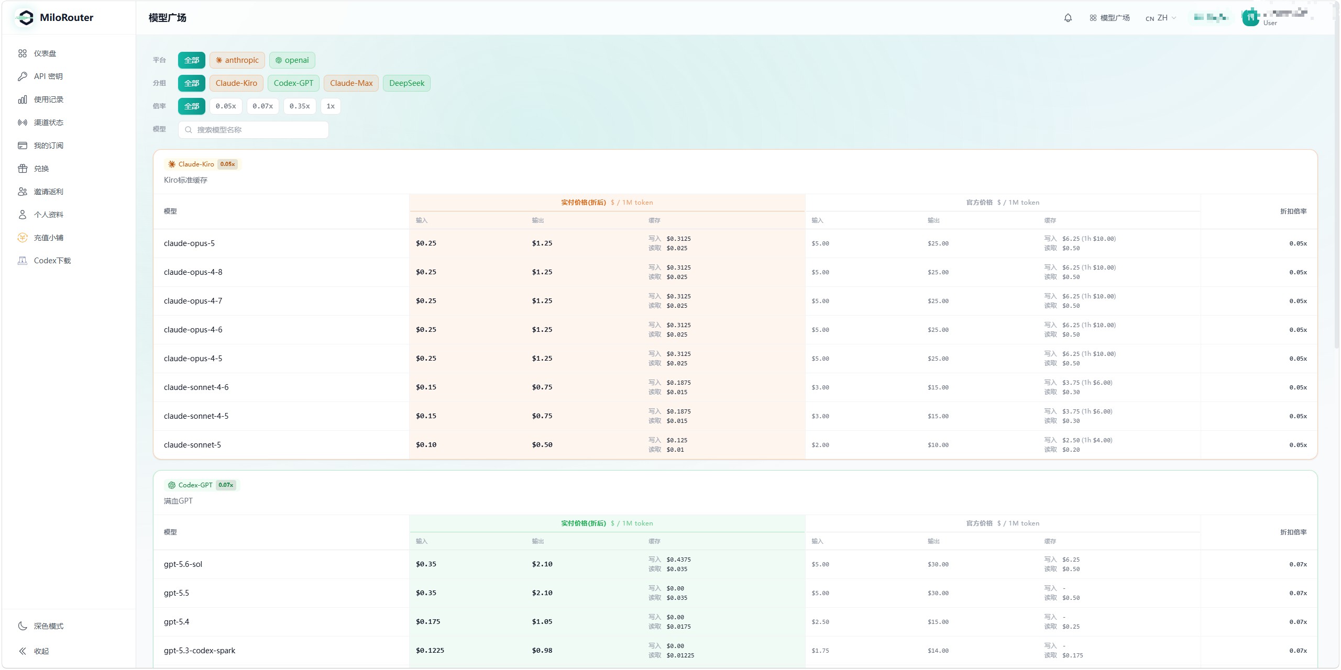The height and width of the screenshot is (670, 1341).
Task: Filter platform by anthropic
Action: click(237, 60)
